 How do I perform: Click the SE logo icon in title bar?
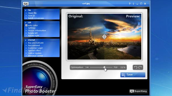click(x=26, y=4)
